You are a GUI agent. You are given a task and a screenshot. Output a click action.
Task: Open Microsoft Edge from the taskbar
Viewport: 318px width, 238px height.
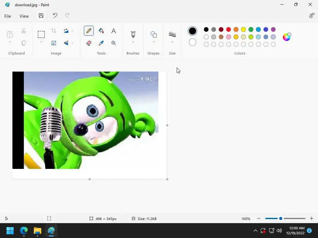point(24,231)
